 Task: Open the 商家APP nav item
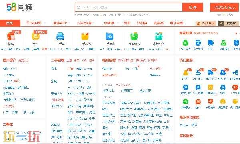(60, 23)
